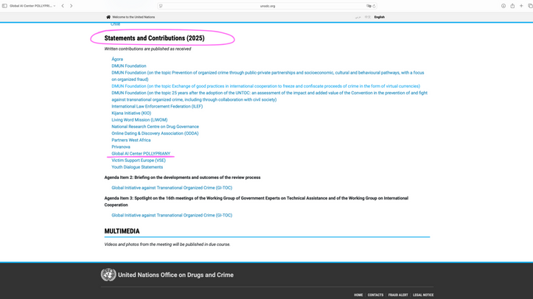Reload the current page
The height and width of the screenshot is (299, 533).
[374, 6]
